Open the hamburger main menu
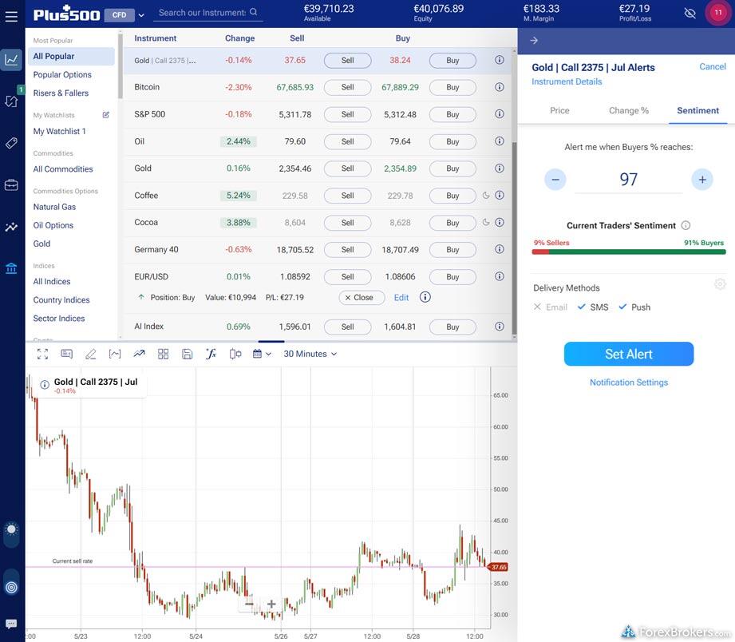This screenshot has width=735, height=642. click(11, 15)
